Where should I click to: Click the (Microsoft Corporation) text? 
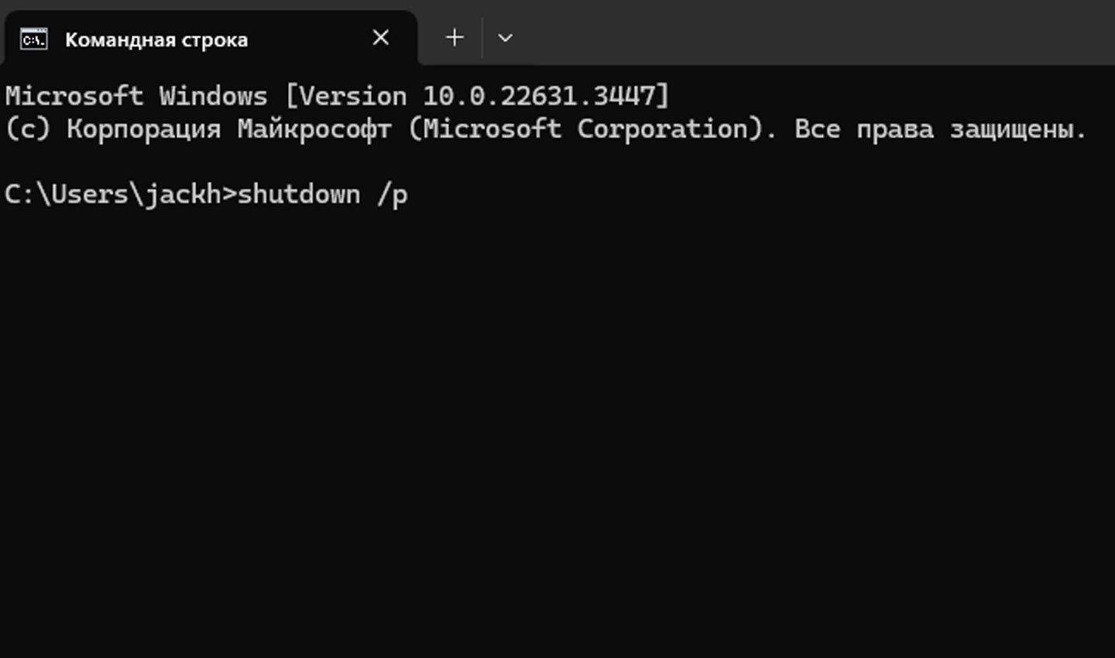(592, 129)
